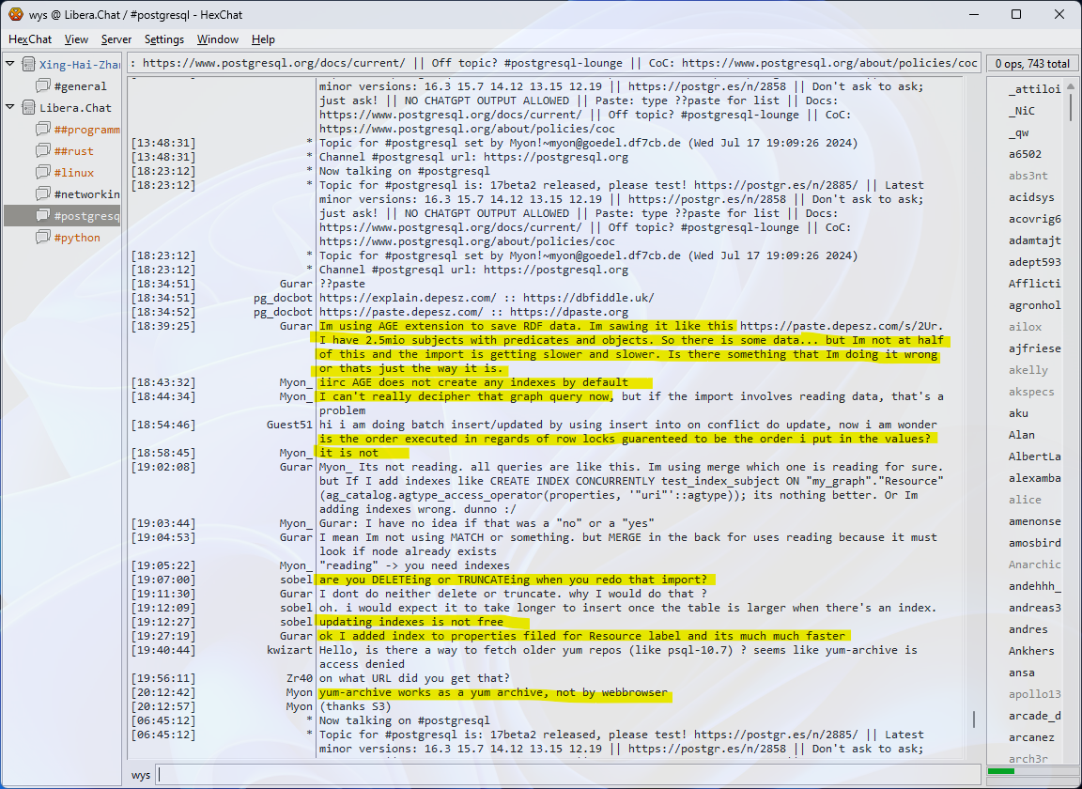Click the #general channel chat bubble icon

pos(42,86)
